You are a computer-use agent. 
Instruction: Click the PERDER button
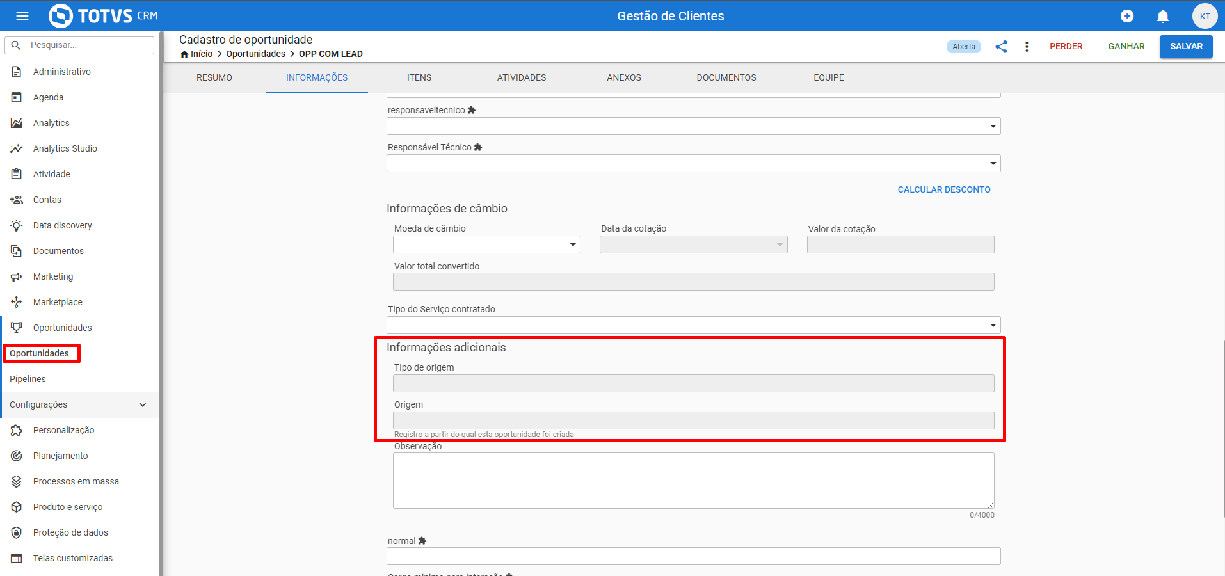click(1066, 46)
